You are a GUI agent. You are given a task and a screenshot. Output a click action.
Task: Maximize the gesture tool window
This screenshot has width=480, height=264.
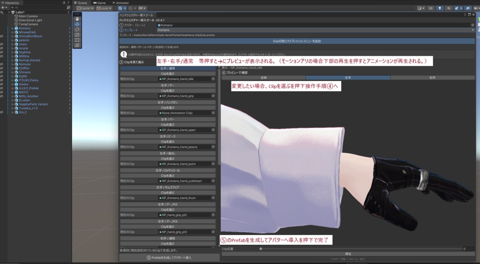coord(469,15)
